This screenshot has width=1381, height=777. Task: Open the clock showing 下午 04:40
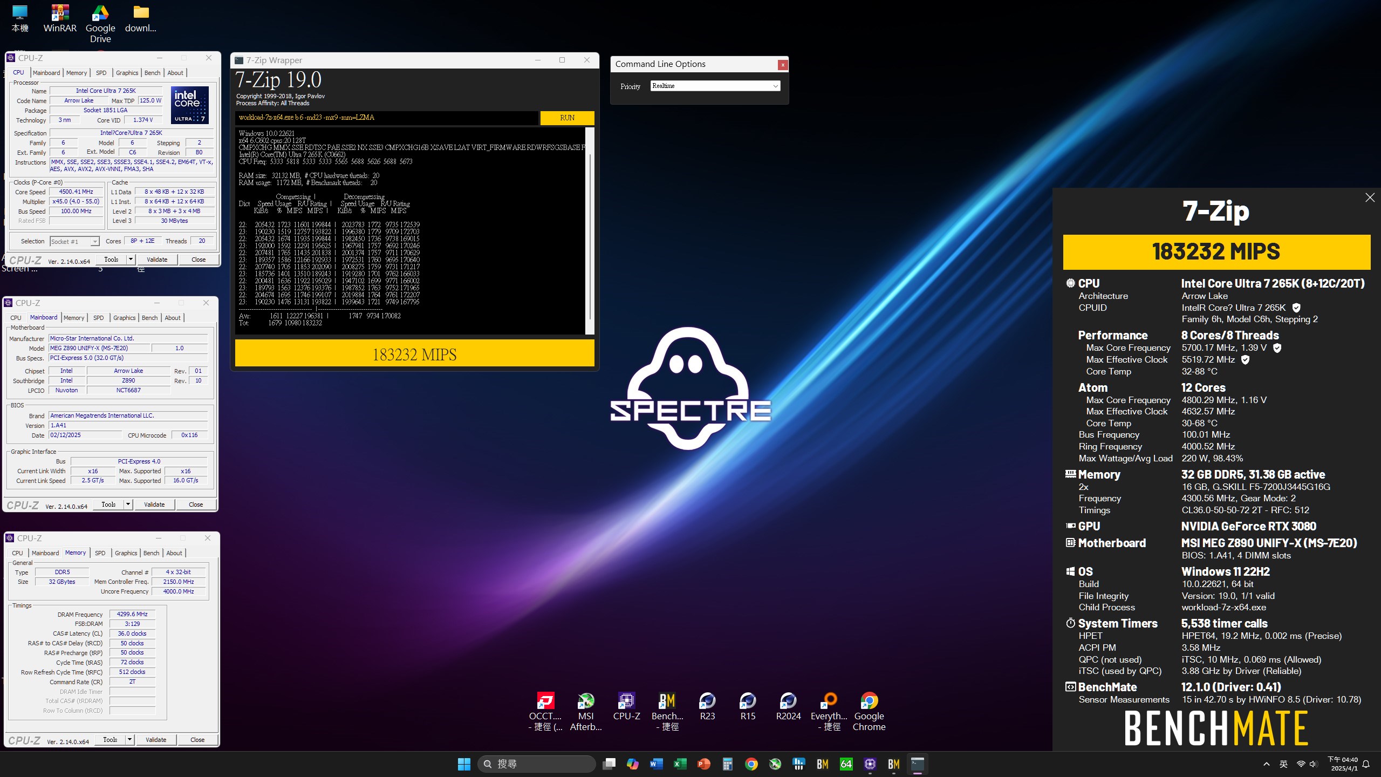(1343, 764)
